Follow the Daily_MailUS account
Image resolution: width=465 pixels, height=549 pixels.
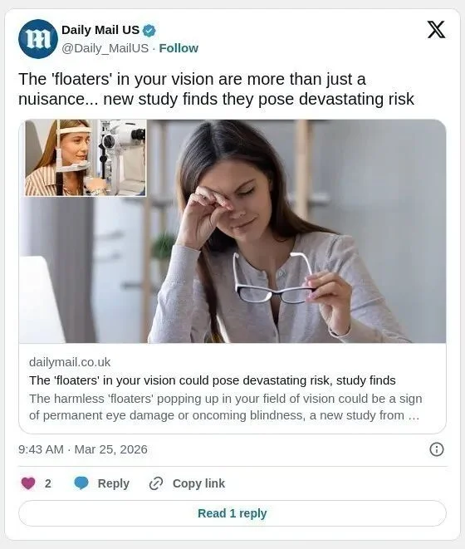tap(179, 48)
